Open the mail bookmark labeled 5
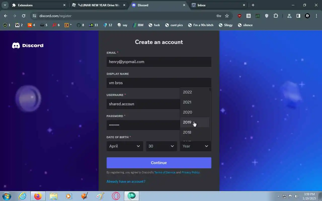This screenshot has height=201, width=322. (44, 25)
